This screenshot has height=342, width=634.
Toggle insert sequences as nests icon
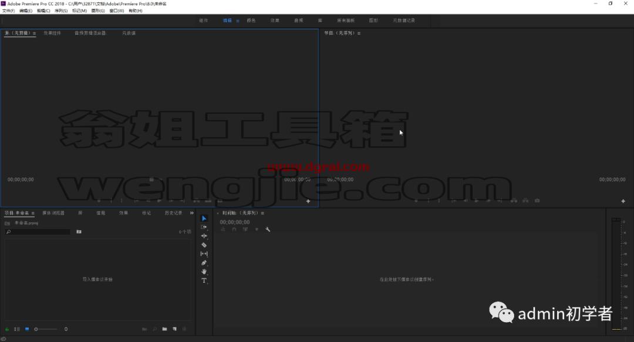(x=223, y=229)
